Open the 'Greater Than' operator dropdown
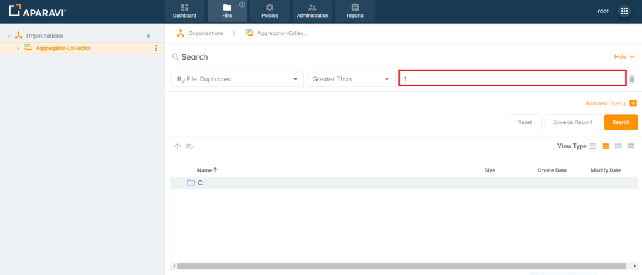 click(x=350, y=79)
